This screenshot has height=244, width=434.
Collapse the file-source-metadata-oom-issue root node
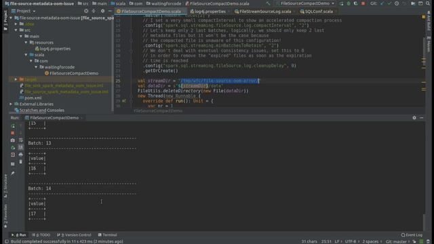pyautogui.click(x=11, y=18)
